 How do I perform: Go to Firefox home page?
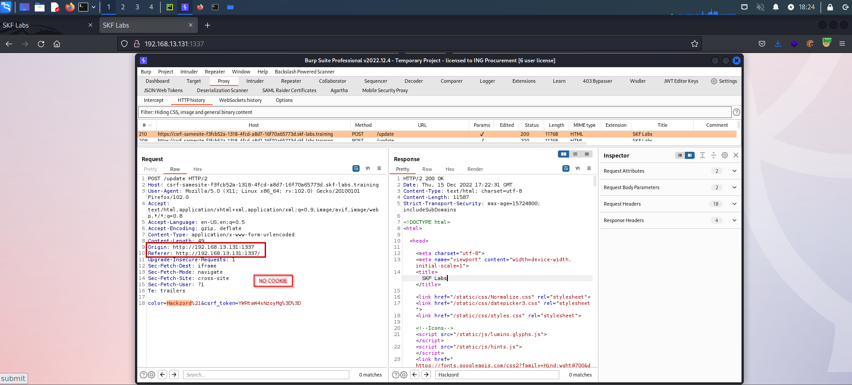click(x=57, y=44)
